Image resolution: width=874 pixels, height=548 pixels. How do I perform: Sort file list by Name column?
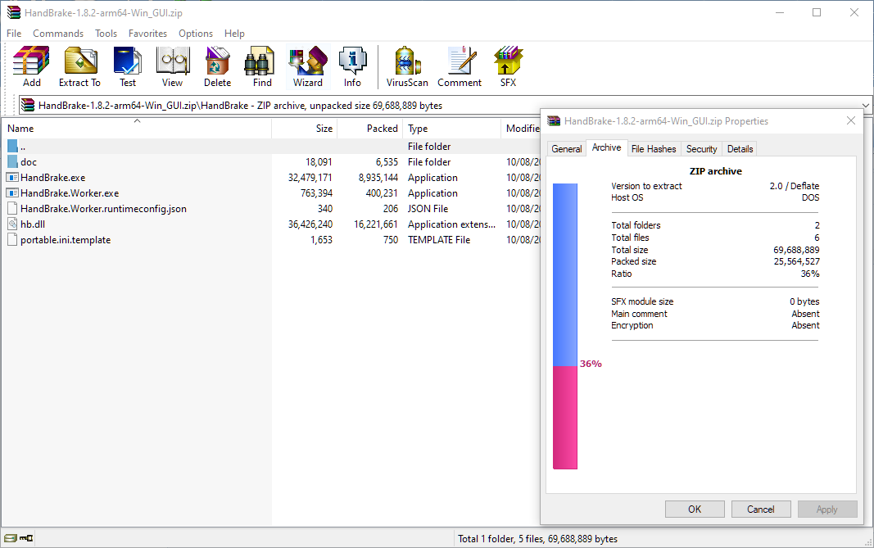point(137,129)
